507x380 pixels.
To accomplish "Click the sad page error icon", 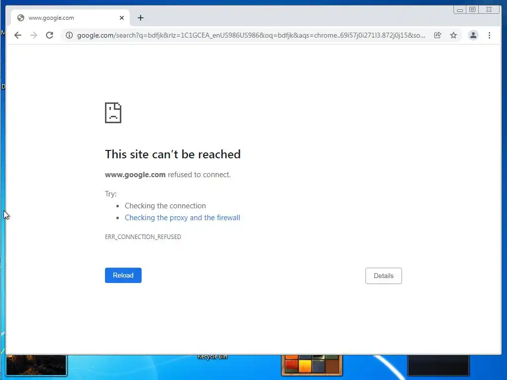I will point(113,113).
